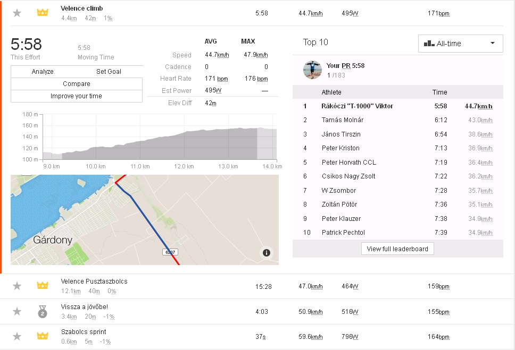Star the Velence Pusztaszbolcs segment
515x350 pixels.
pos(17,286)
